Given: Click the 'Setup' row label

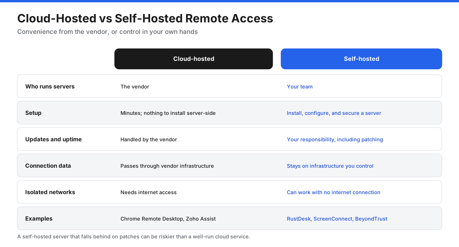Looking at the screenshot, I should [x=33, y=113].
